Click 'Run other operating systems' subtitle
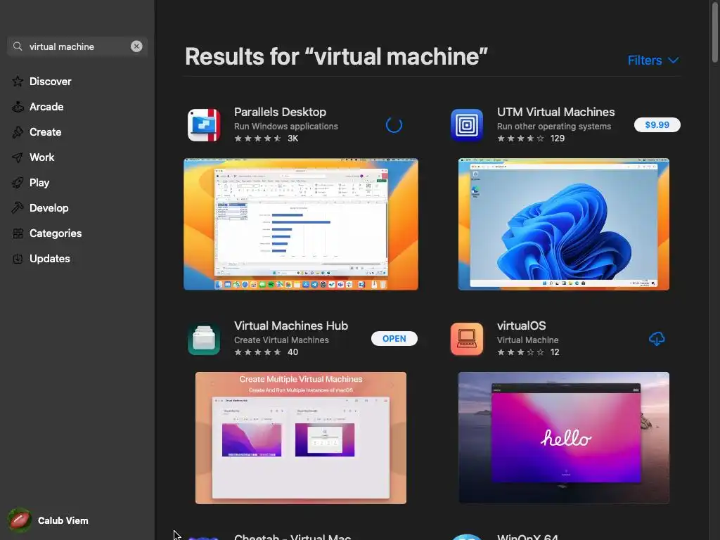This screenshot has height=540, width=720. [554, 127]
